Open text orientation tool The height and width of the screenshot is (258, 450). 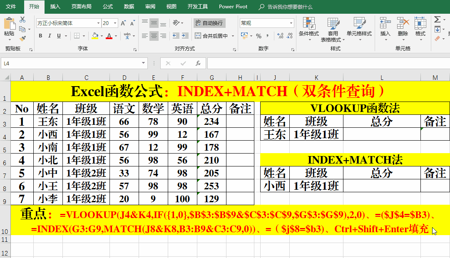(x=176, y=23)
